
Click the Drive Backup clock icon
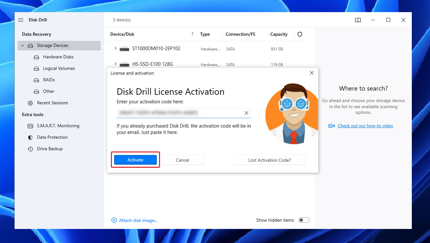pyautogui.click(x=30, y=149)
